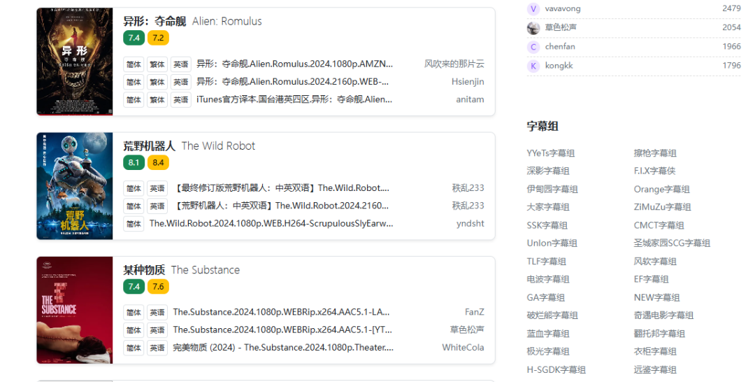
Task: Click yellow 7.6 rating badge
Action: [158, 287]
